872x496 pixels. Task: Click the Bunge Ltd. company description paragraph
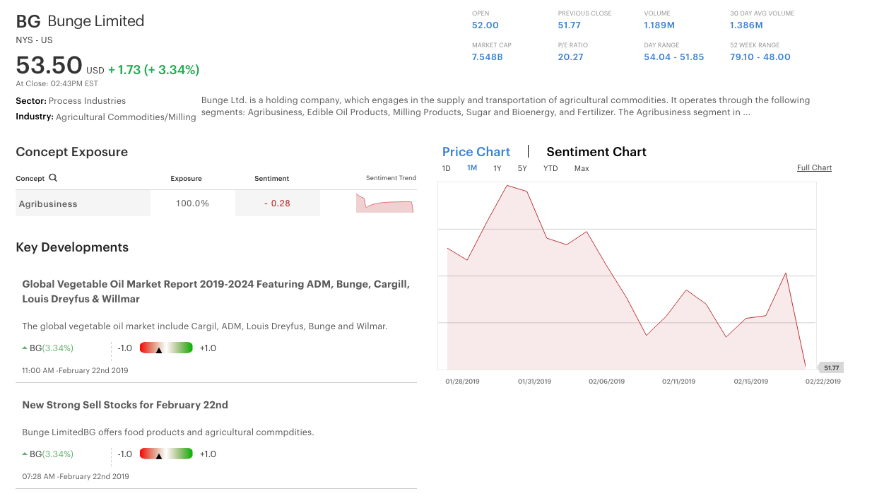click(505, 106)
